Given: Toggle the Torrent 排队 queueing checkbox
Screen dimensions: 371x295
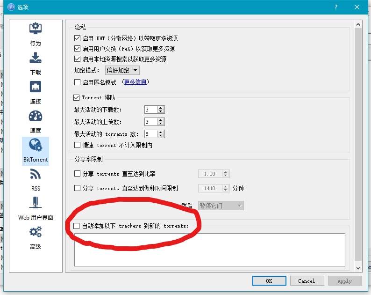Looking at the screenshot, I should (77, 98).
